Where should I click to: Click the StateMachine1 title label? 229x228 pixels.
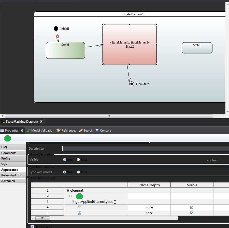pyautogui.click(x=134, y=14)
